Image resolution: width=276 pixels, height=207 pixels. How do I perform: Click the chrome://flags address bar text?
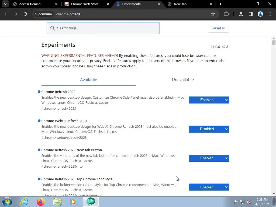point(68,14)
